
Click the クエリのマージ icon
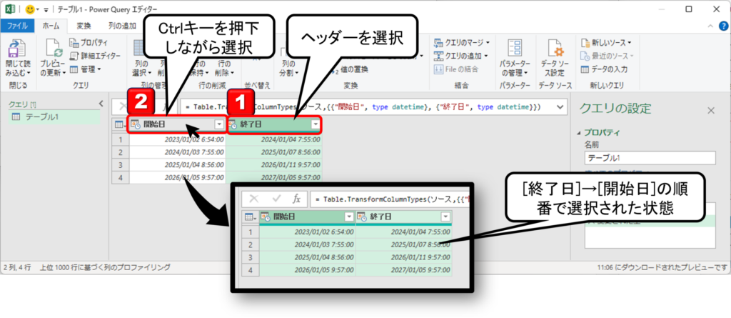click(x=438, y=43)
